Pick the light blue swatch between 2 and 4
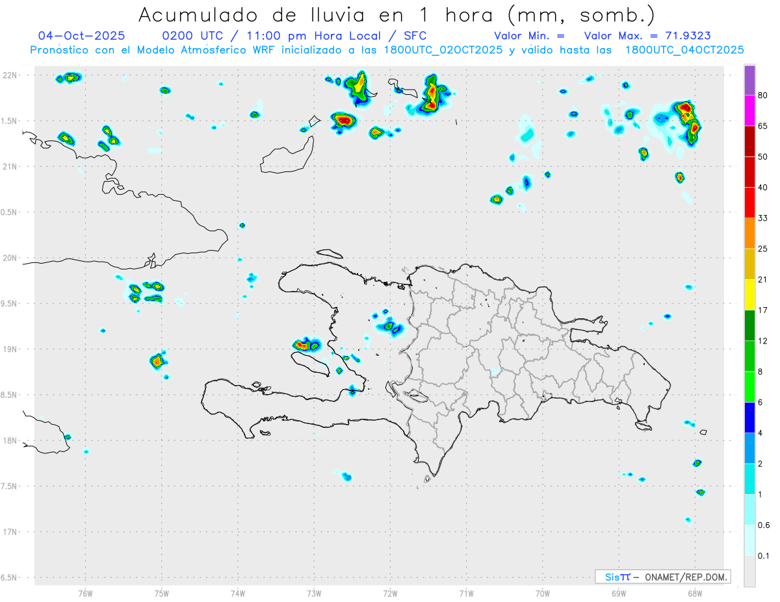Viewport: 780px width, 602px height. (749, 447)
